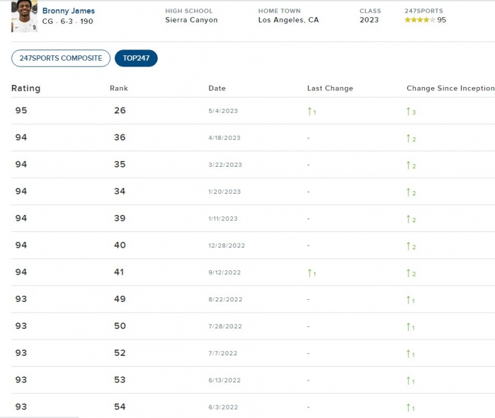
Task: Click the rank 26 value in first row
Action: [119, 111]
